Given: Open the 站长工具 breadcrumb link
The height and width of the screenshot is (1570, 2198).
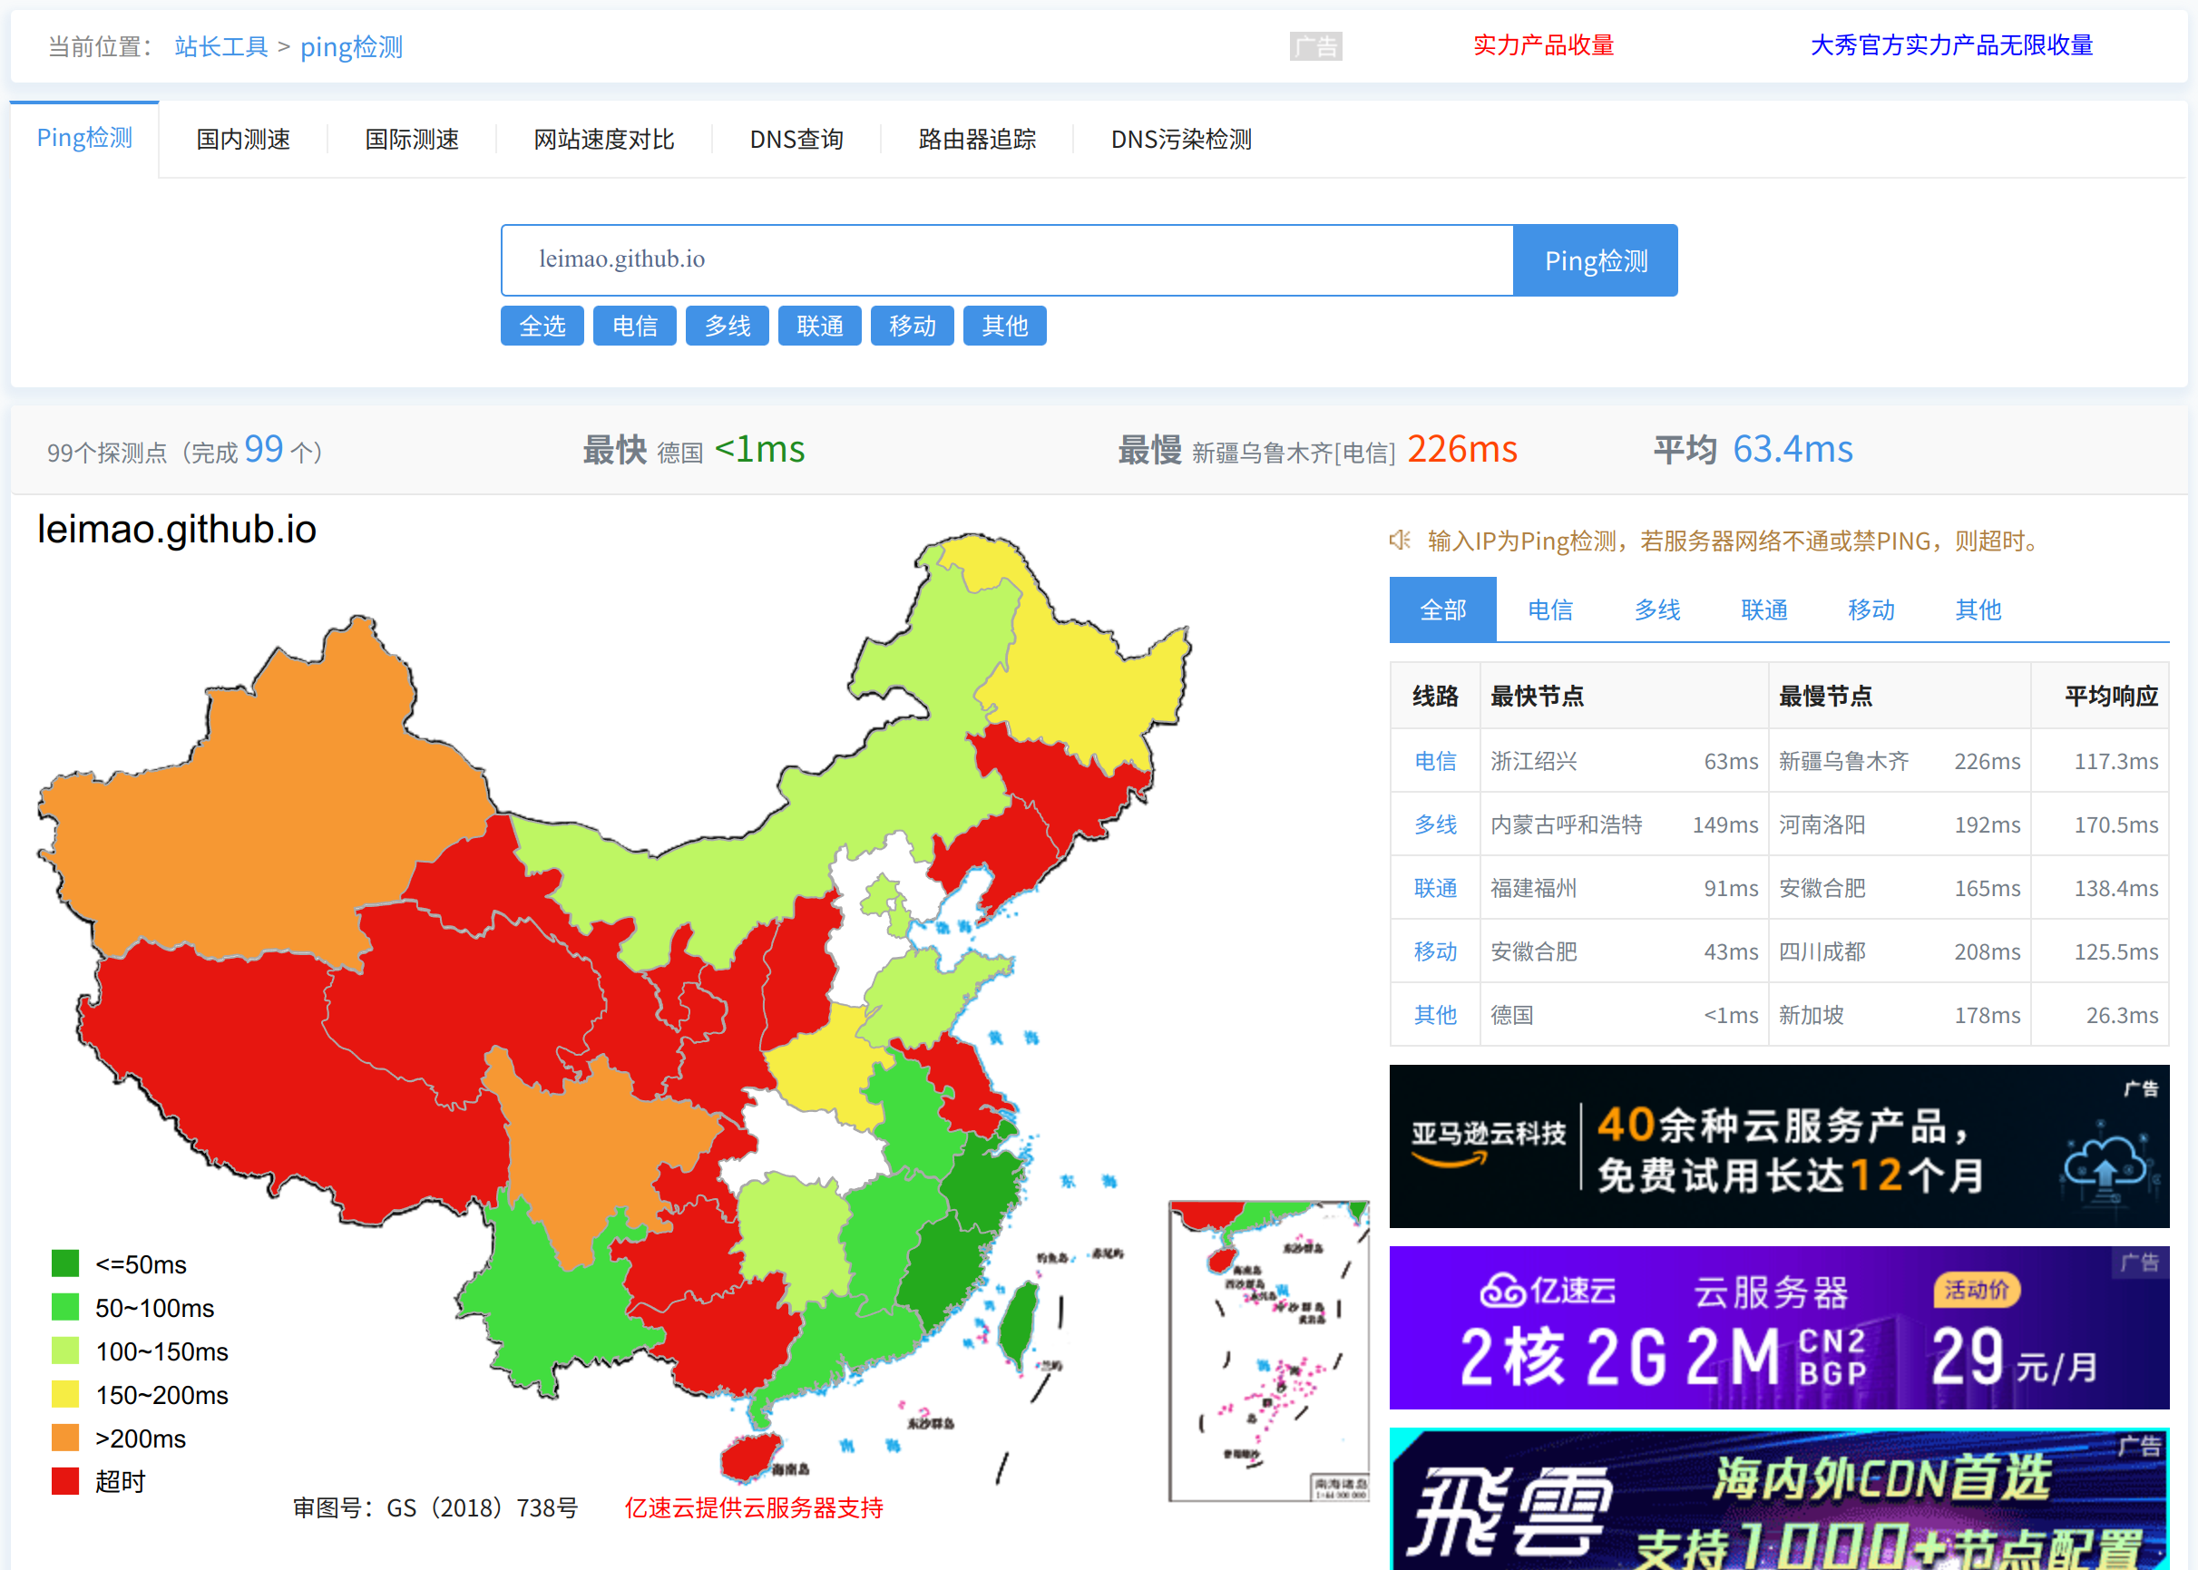Looking at the screenshot, I should tap(220, 46).
